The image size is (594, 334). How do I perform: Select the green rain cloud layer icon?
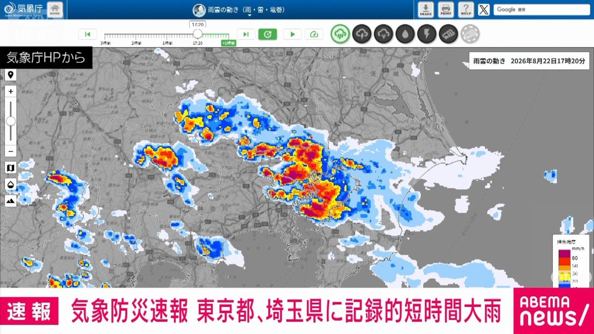click(x=341, y=34)
